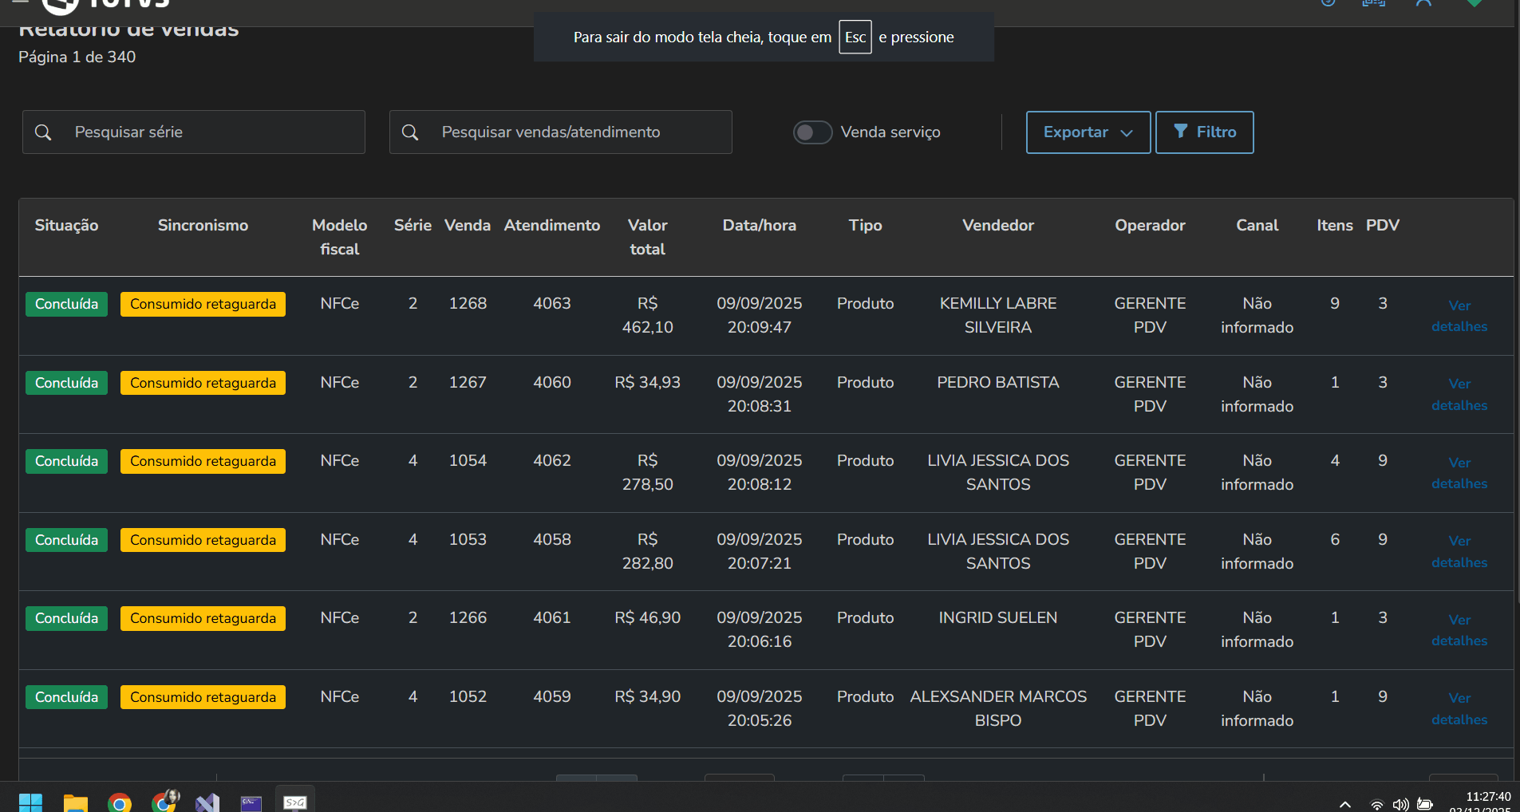This screenshot has height=812, width=1520.
Task: Toggle the Venda serviço switch
Action: (x=812, y=132)
